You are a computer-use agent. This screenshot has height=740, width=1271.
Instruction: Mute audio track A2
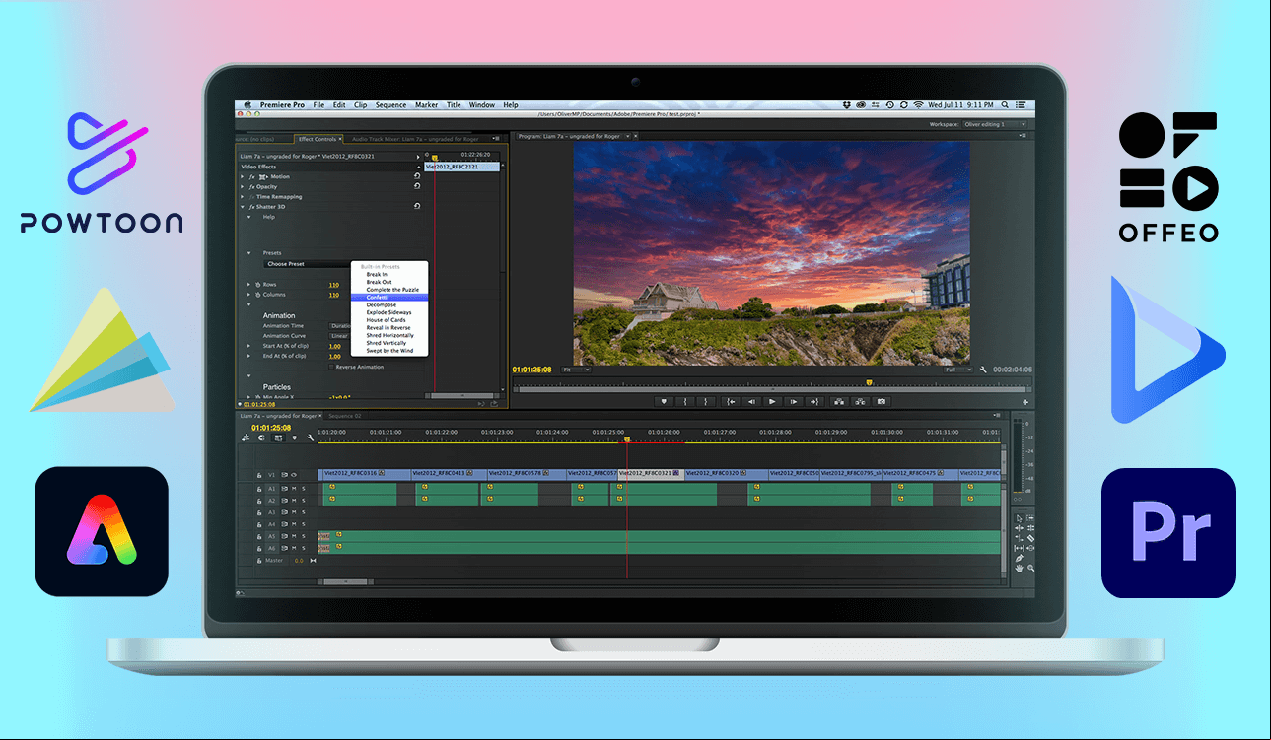294,501
